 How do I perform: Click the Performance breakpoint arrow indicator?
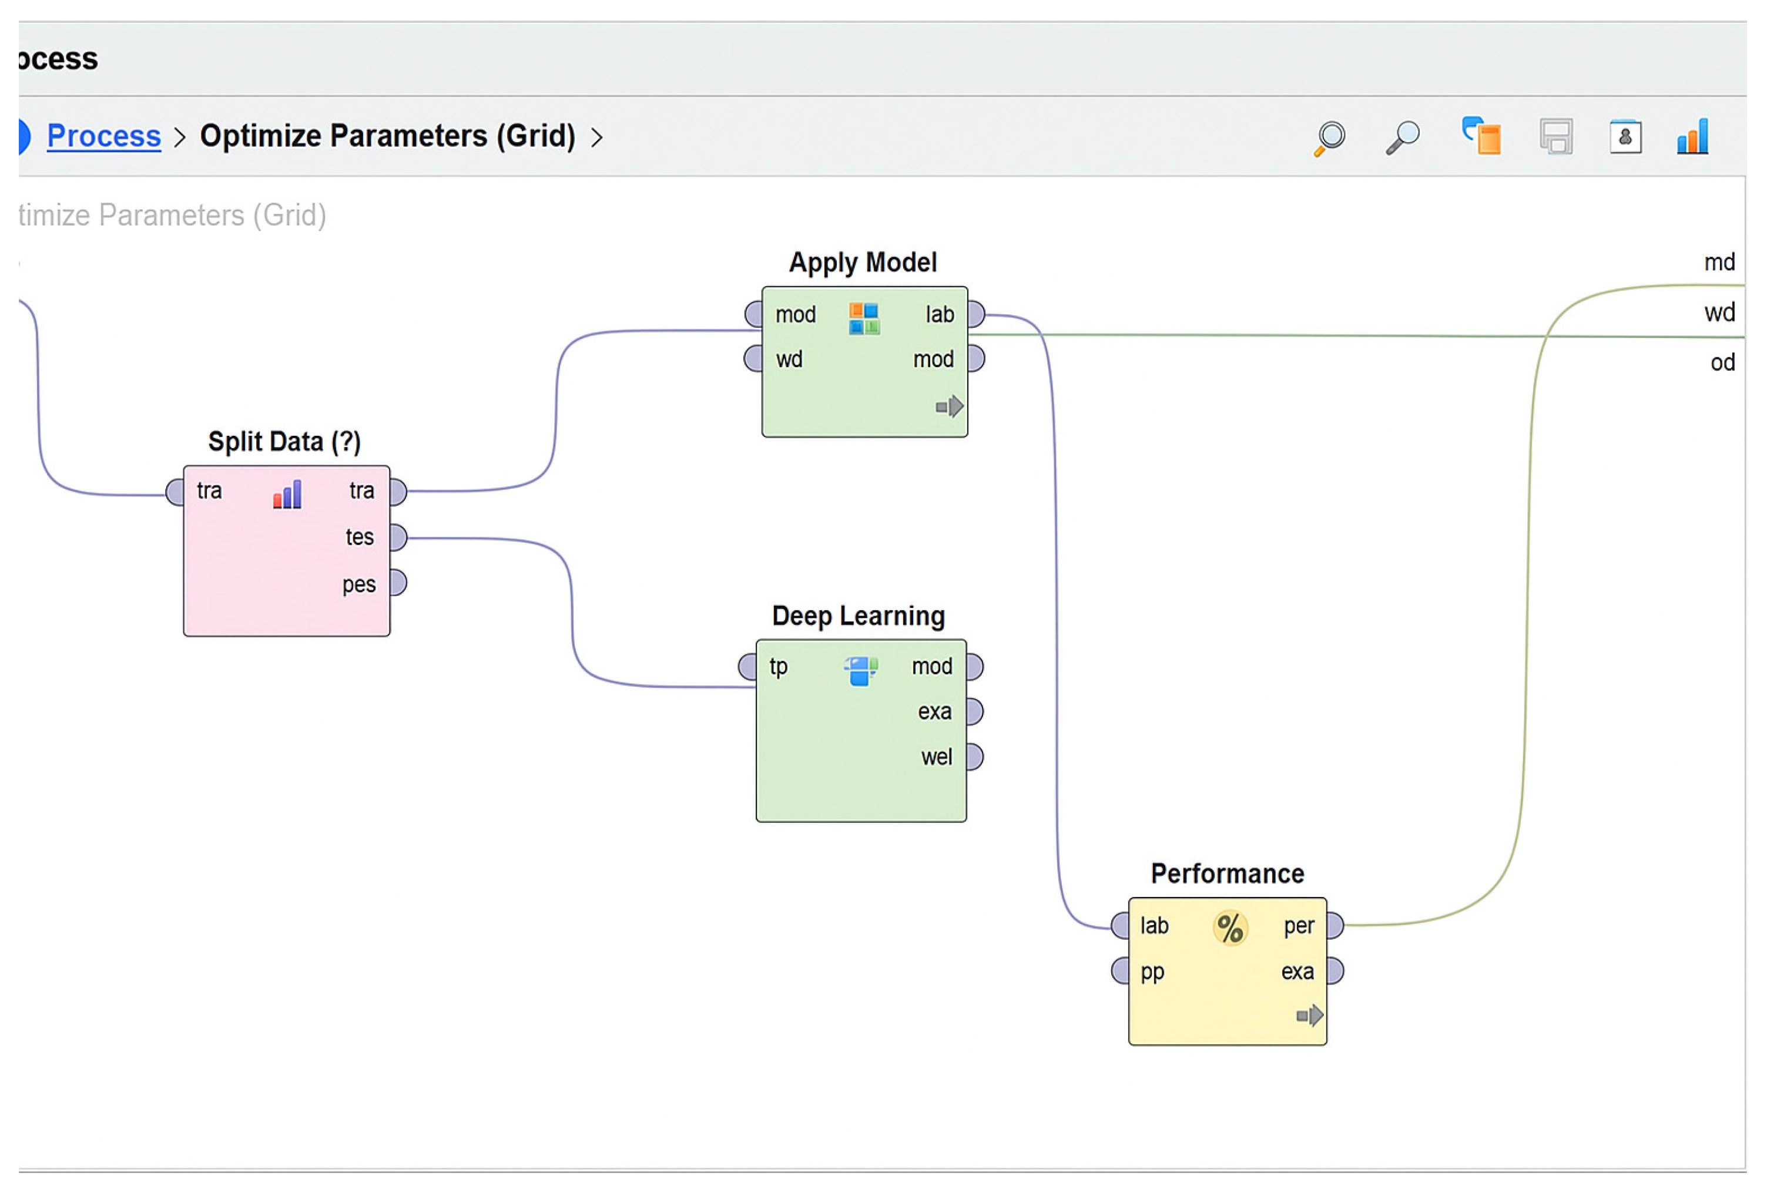(x=1309, y=1016)
